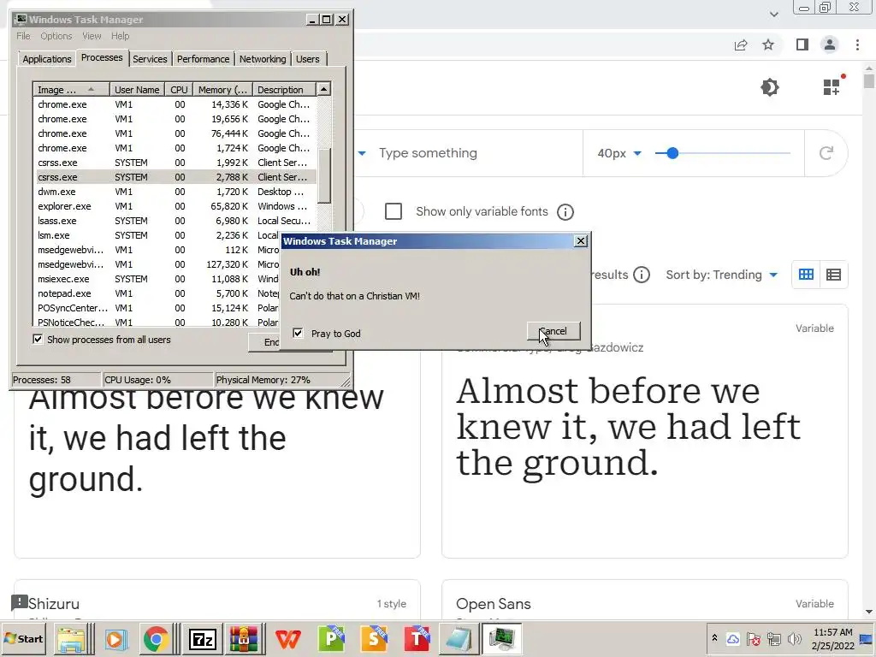Select the dwm.exe process row
Image resolution: width=876 pixels, height=657 pixels.
click(x=175, y=192)
